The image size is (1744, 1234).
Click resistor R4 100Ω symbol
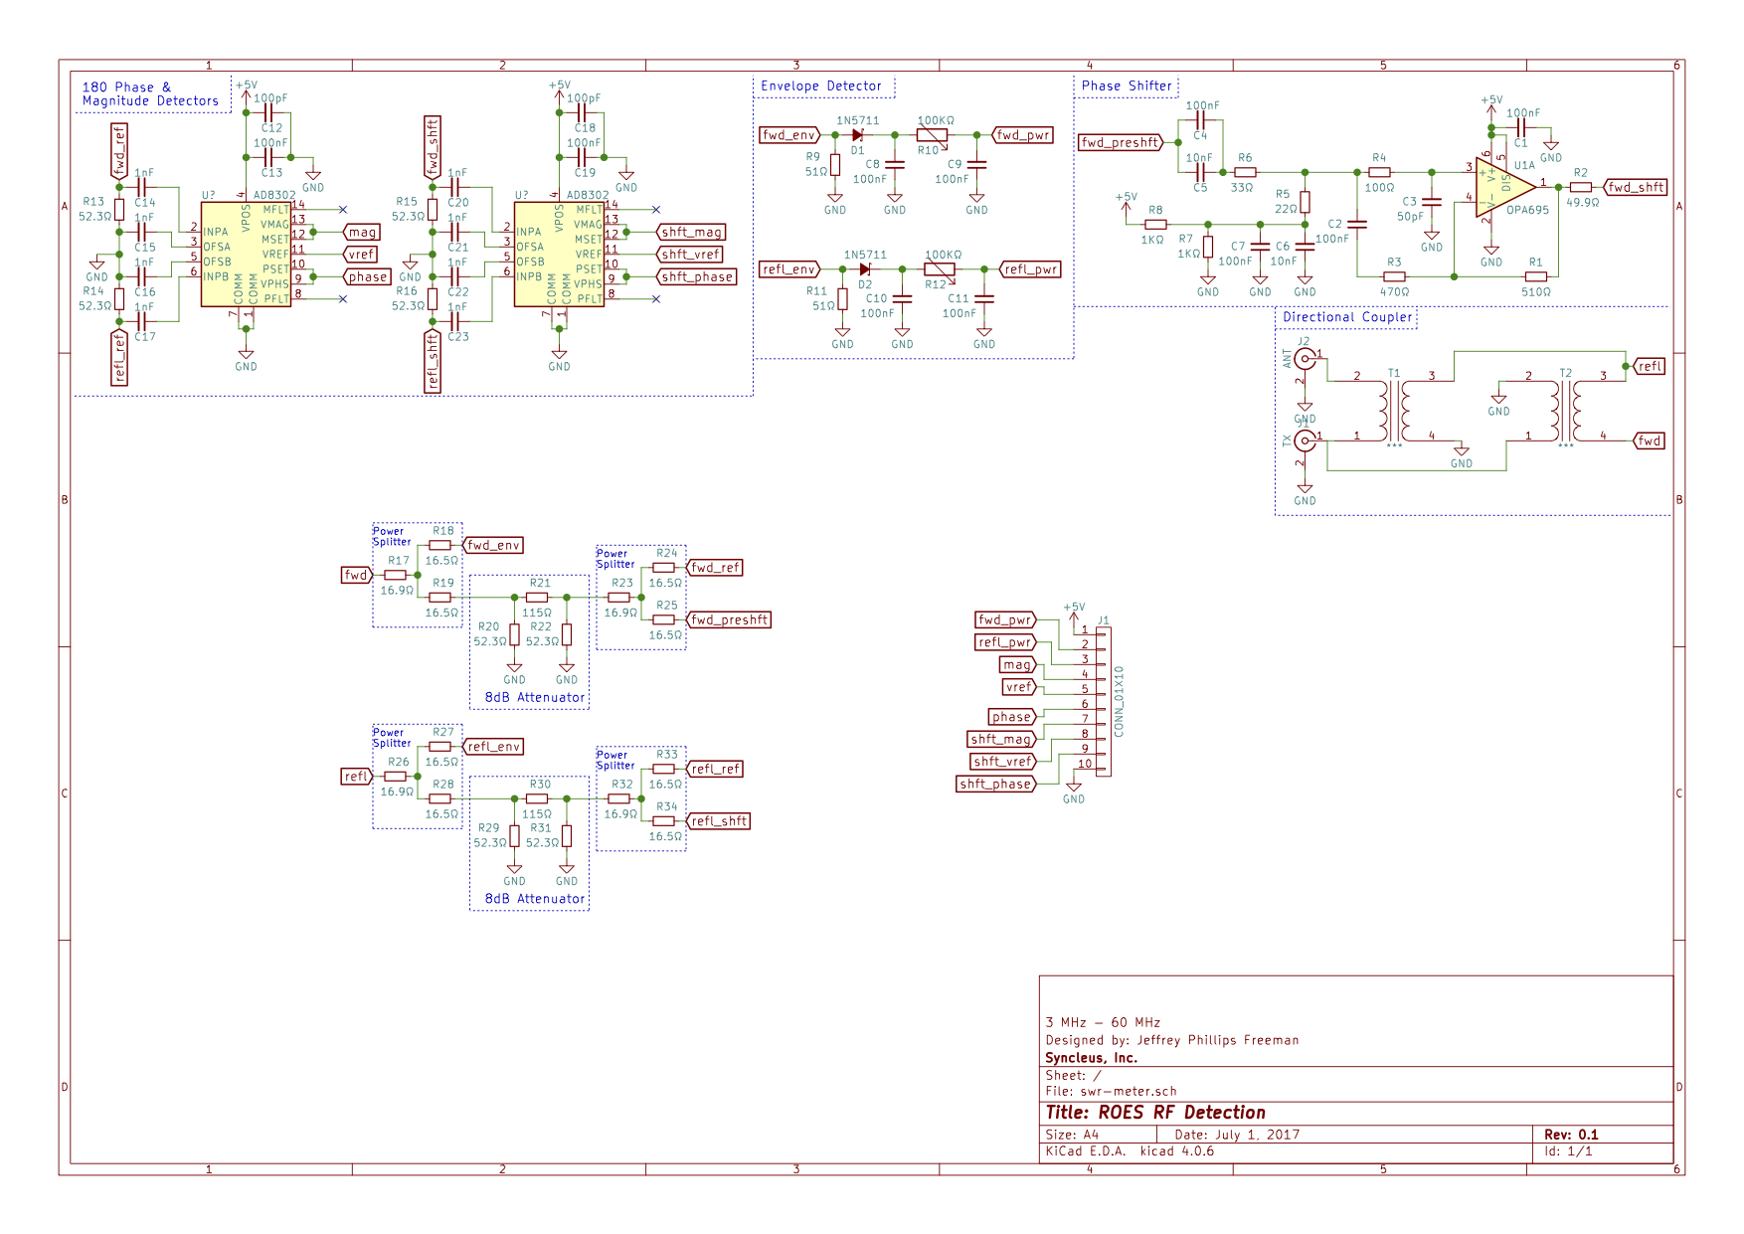point(1379,172)
